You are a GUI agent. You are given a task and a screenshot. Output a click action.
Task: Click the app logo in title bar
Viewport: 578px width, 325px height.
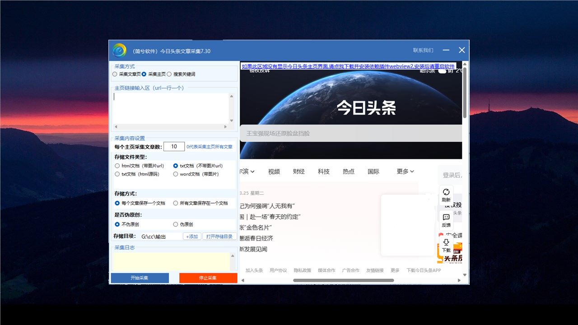tap(119, 51)
